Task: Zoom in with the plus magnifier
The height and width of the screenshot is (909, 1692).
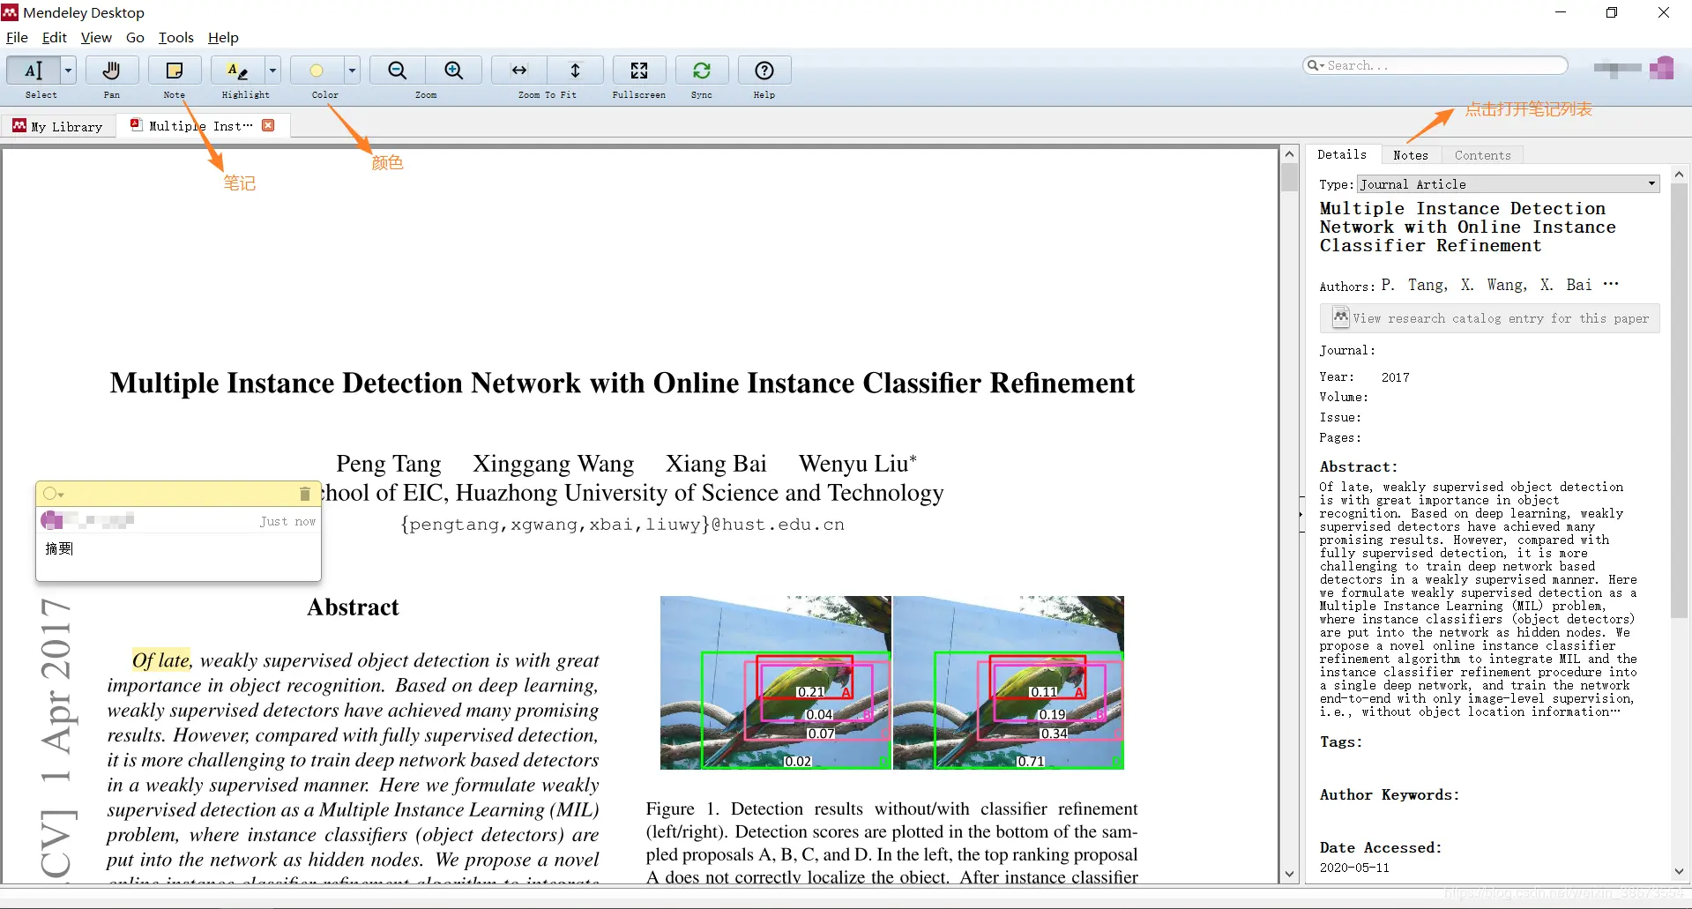Action: (453, 71)
